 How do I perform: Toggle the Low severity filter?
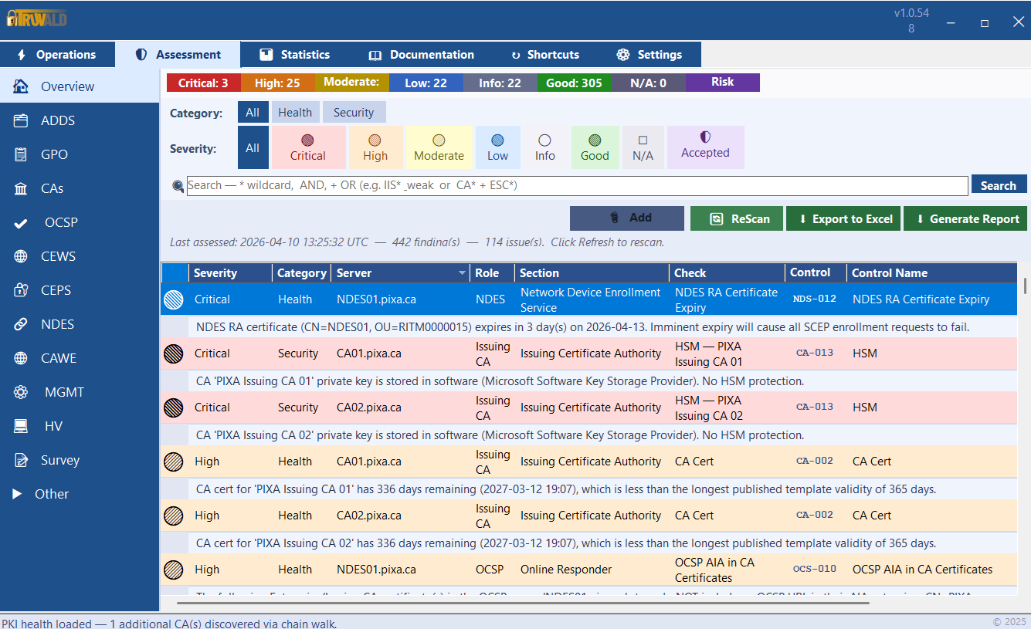498,147
